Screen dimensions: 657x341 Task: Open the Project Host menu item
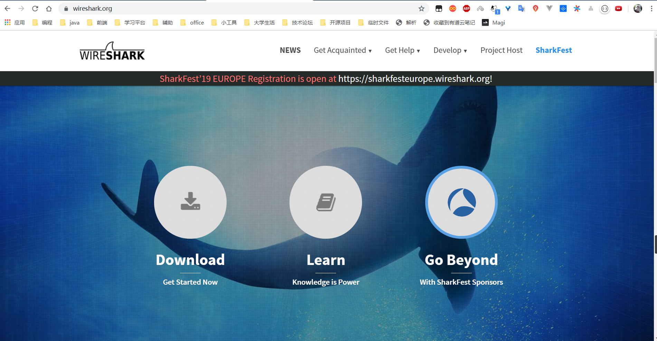pos(502,50)
